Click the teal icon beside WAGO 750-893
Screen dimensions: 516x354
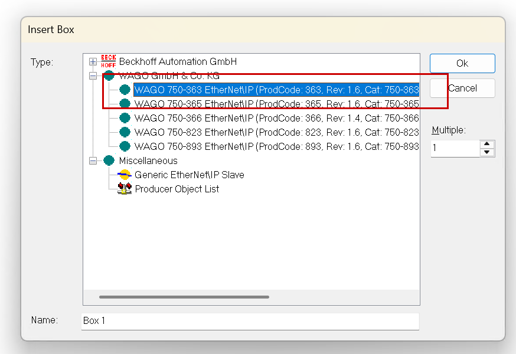point(125,146)
